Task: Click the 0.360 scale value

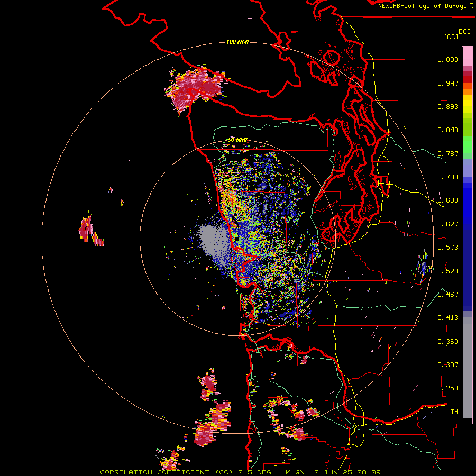Action: 448,342
